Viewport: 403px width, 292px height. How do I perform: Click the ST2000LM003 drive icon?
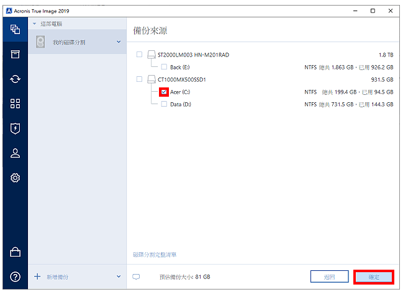pos(152,55)
